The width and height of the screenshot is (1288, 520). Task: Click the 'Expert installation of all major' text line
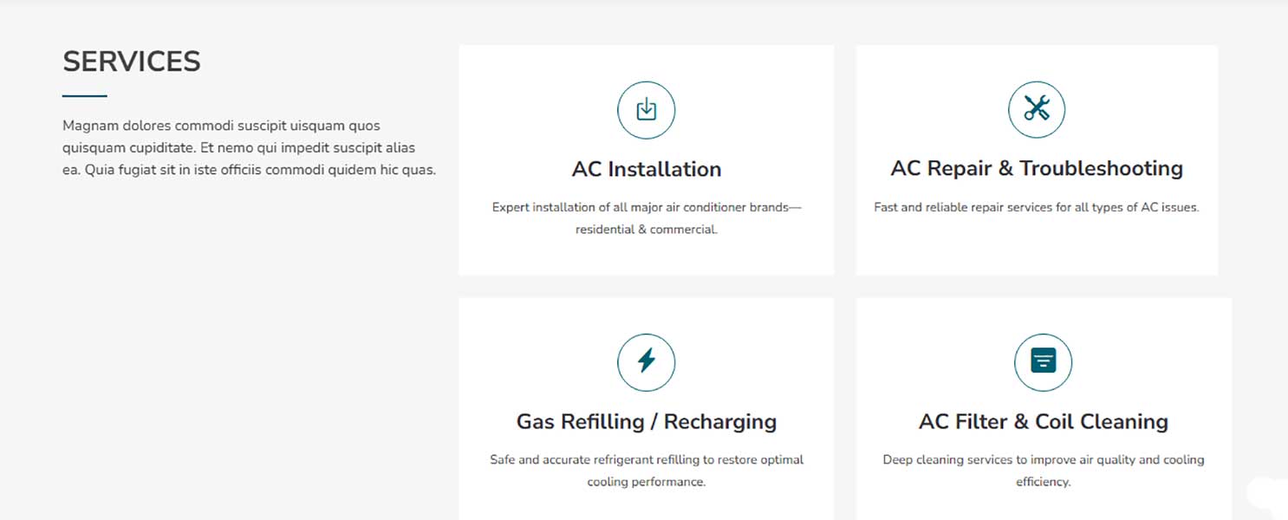[x=646, y=207]
